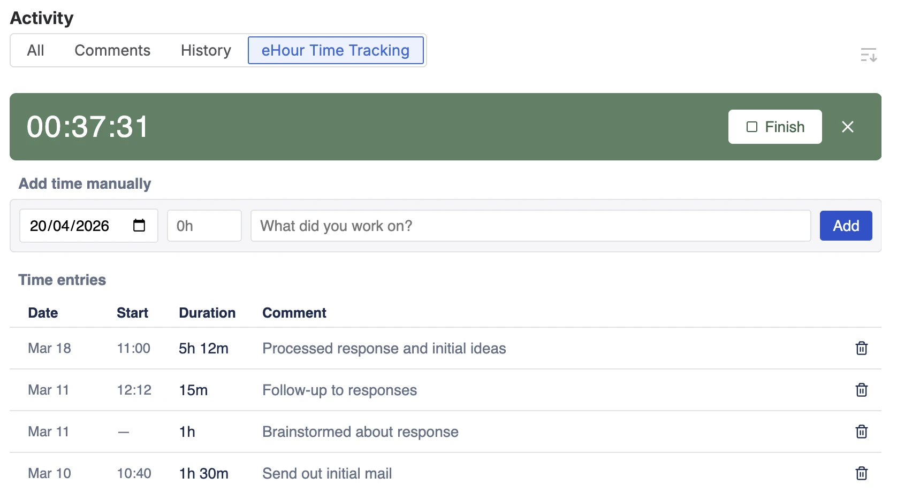The image size is (897, 493).
Task: Delete the 'Brainstormed about response' entry
Action: pyautogui.click(x=861, y=432)
